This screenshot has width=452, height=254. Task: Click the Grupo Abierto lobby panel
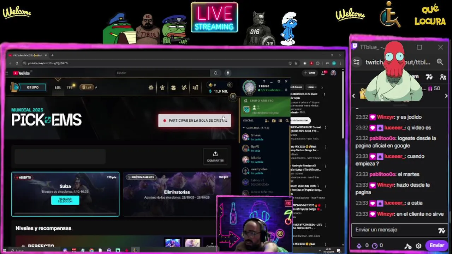click(265, 107)
